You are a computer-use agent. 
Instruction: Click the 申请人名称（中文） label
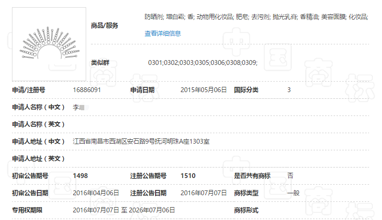pyautogui.click(x=38, y=107)
